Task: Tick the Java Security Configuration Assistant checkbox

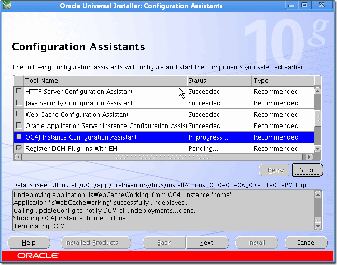Action: (19, 103)
